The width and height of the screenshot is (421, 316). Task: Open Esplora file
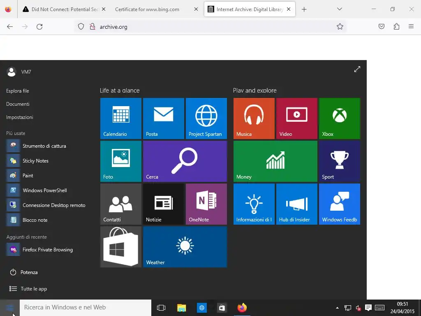(17, 91)
